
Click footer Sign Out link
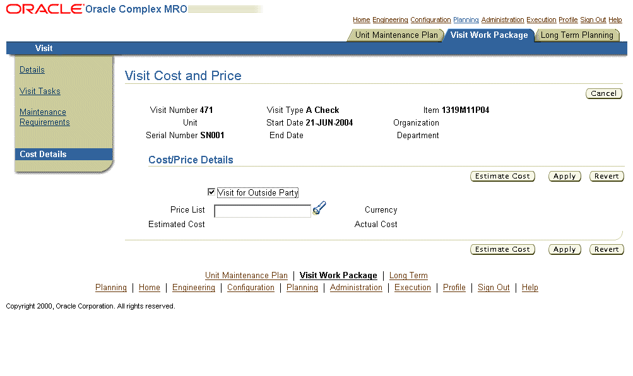point(494,288)
